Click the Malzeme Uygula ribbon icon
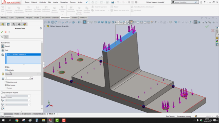Image resolution: width=219 pixels, height=123 pixels. click(x=9, y=10)
